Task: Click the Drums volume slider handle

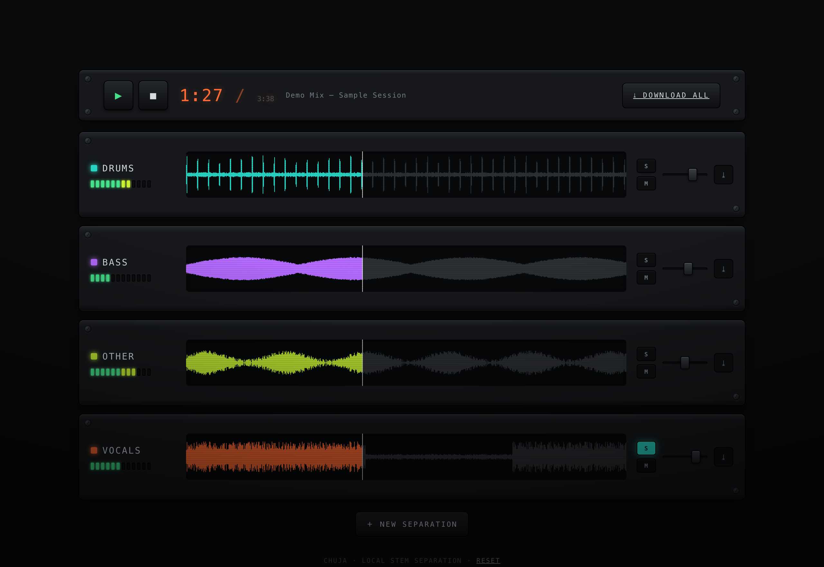Action: (x=692, y=174)
